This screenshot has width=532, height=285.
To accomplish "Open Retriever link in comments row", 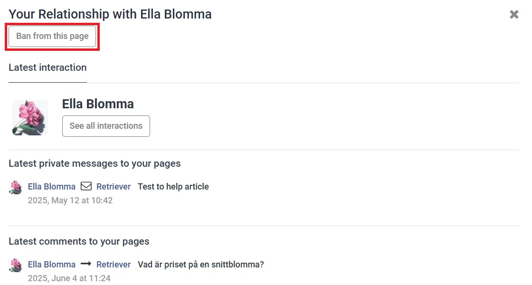I will click(114, 264).
